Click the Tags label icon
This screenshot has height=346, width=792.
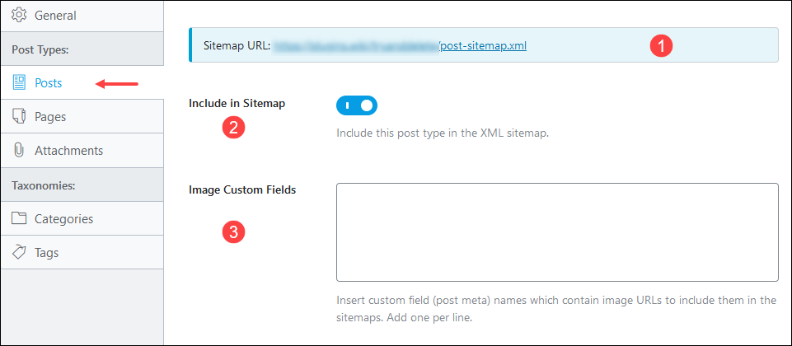[x=19, y=253]
